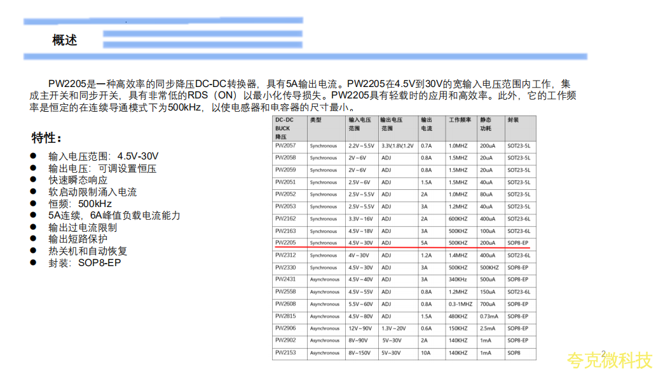Click the 夸克微科技 watermark text
656x369 pixels.
pos(609,359)
